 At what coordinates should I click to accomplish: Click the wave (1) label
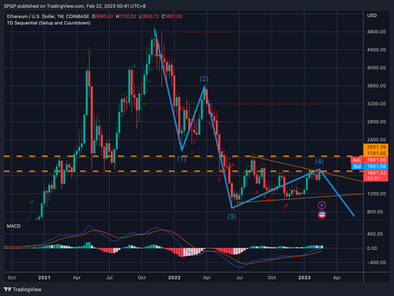pos(182,158)
